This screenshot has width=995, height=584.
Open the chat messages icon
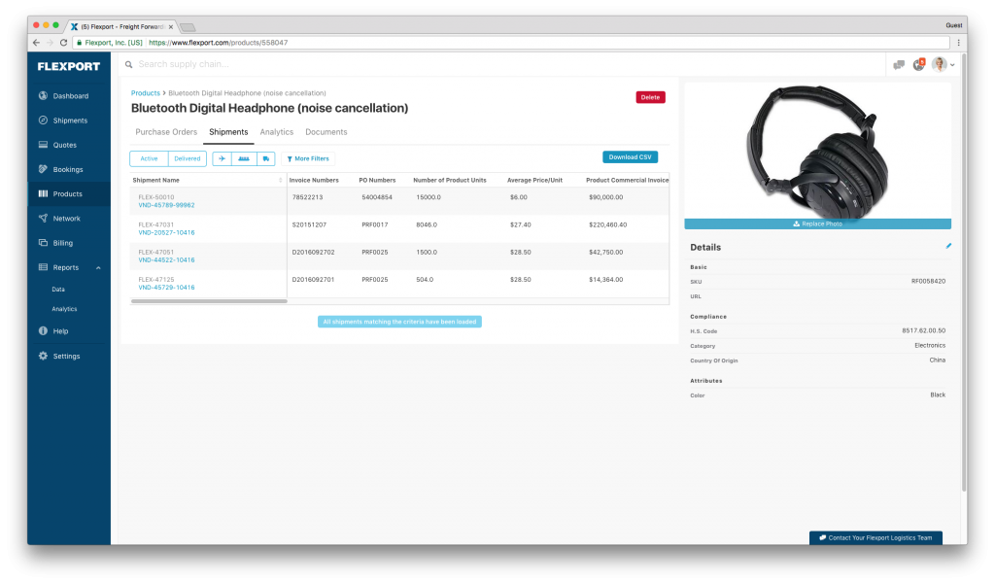coord(899,65)
